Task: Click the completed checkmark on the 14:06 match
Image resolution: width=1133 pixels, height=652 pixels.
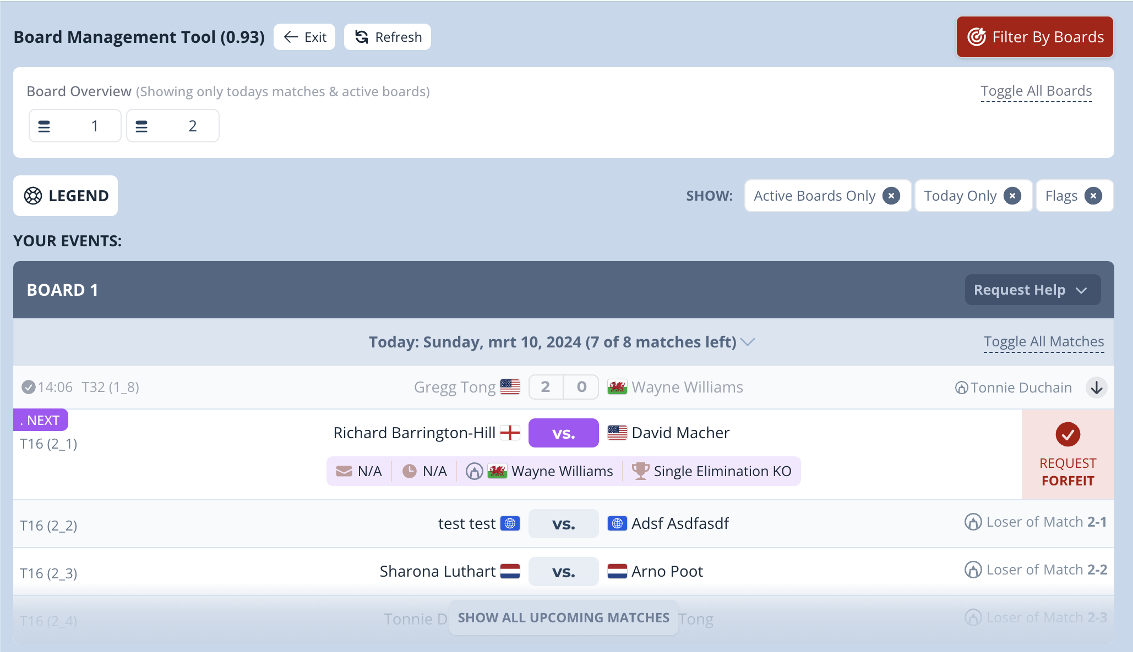Action: (29, 386)
